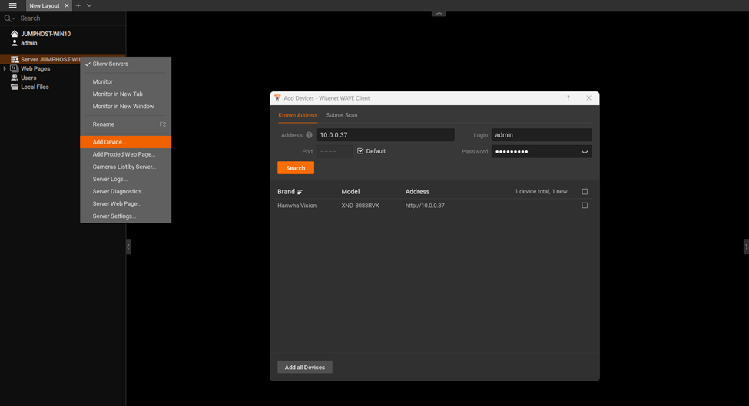This screenshot has width=749, height=406.
Task: Click the Wisenet WAVE dialog logo icon
Action: (277, 97)
